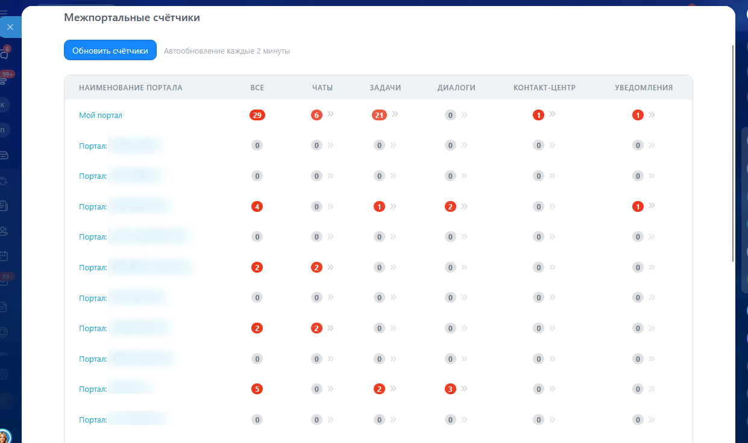Click the Мой портал chats counter 6
Viewport: 748px width, 443px height.
tap(316, 115)
